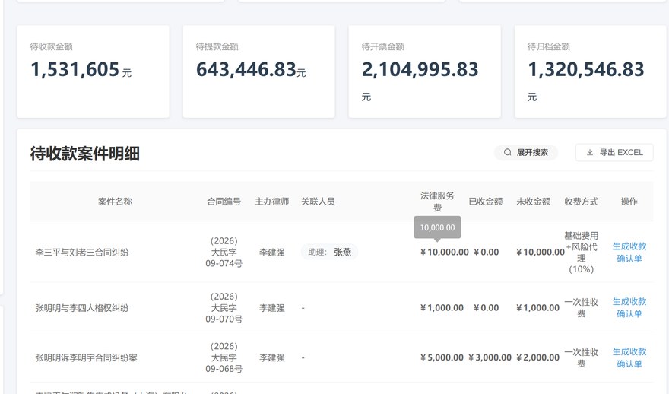Screen dimensions: 669x394
Task: Click the 助理: 张燕 tag
Action: click(329, 253)
